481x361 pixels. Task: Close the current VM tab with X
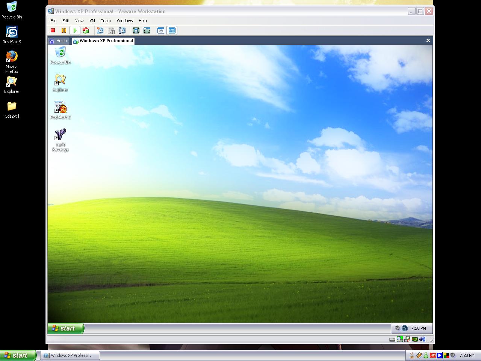point(428,41)
